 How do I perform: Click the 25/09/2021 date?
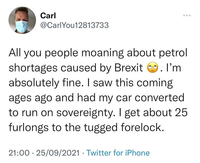[58, 153]
